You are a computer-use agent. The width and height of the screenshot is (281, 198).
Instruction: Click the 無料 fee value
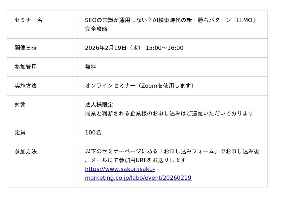(x=91, y=67)
